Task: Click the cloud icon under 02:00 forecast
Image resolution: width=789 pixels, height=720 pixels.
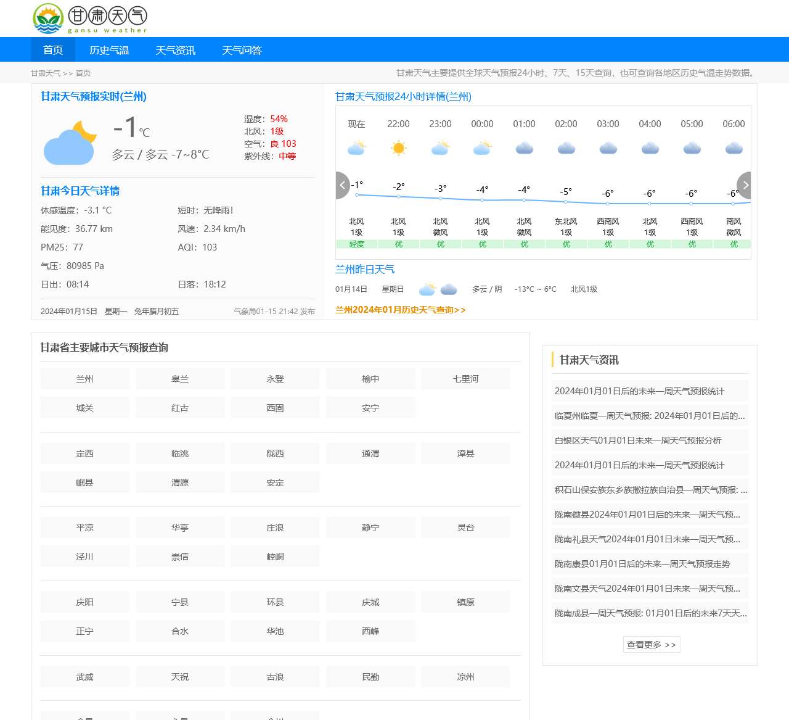Action: coord(566,148)
